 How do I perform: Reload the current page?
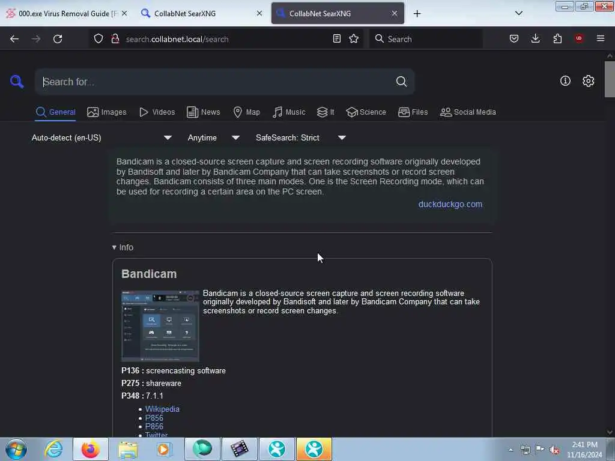pos(58,39)
